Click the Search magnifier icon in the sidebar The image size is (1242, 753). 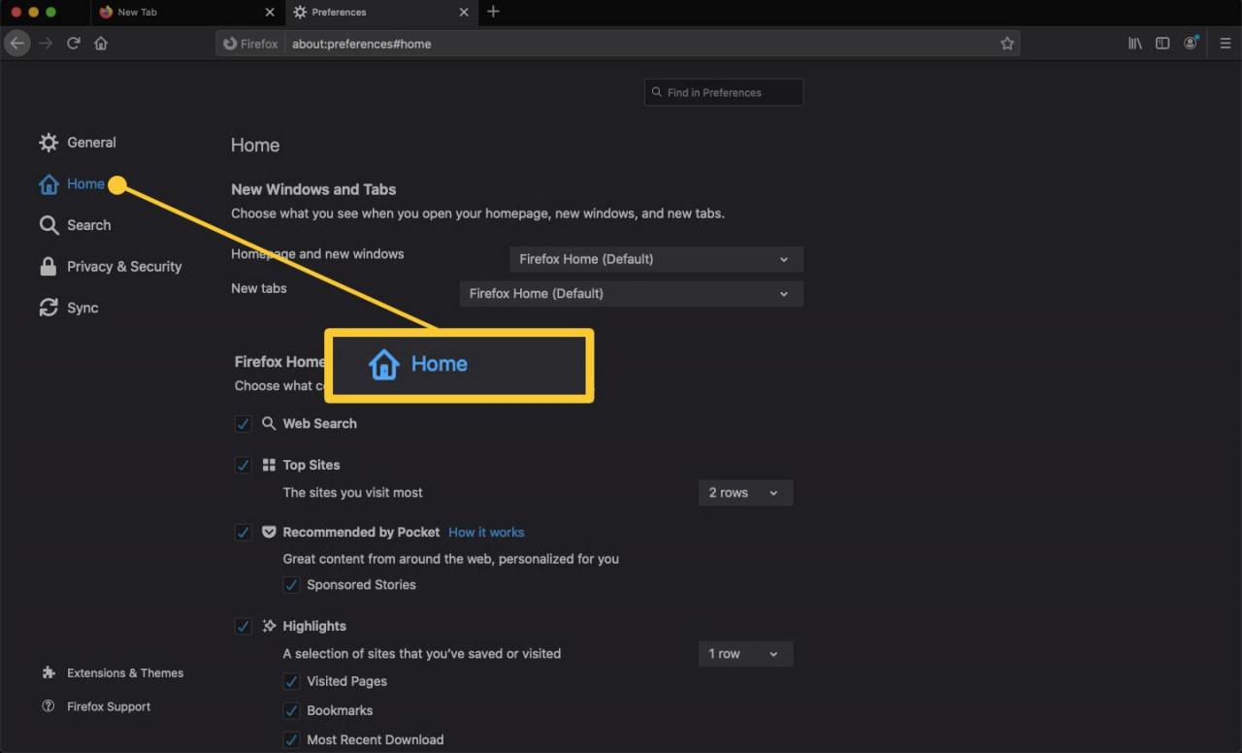49,225
